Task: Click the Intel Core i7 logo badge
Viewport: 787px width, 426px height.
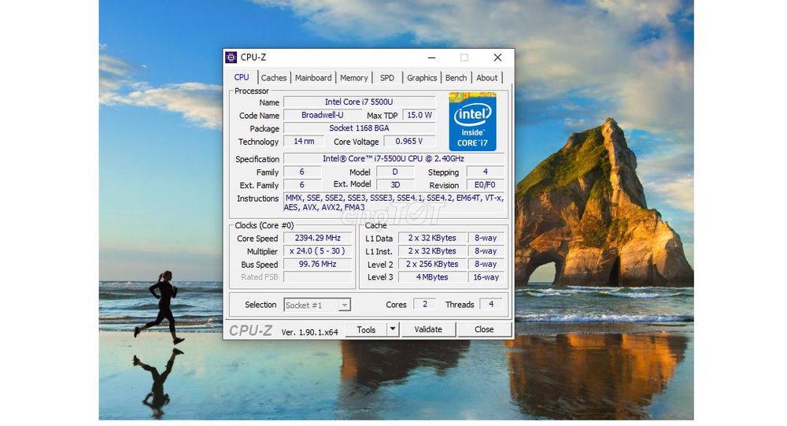Action: pyautogui.click(x=472, y=121)
